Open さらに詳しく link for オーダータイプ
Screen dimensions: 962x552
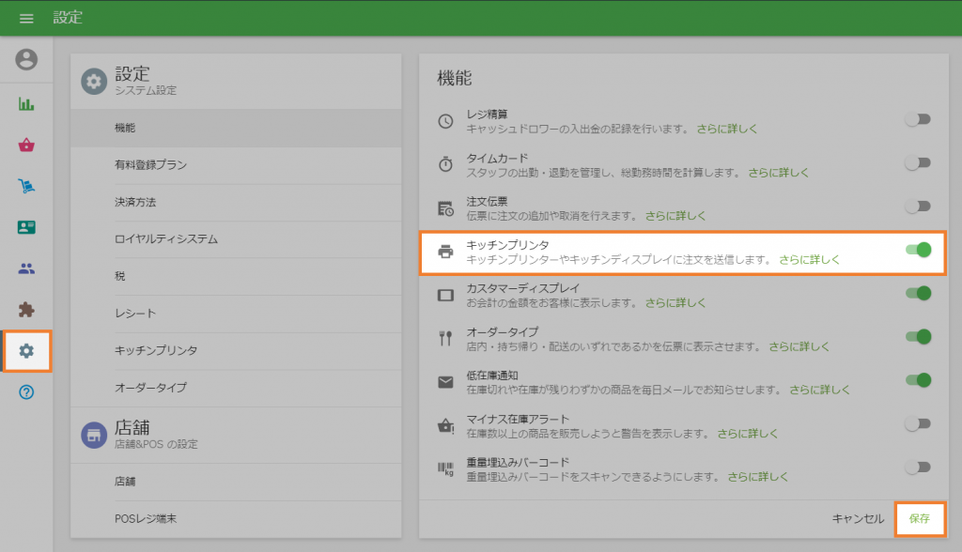[x=798, y=346]
